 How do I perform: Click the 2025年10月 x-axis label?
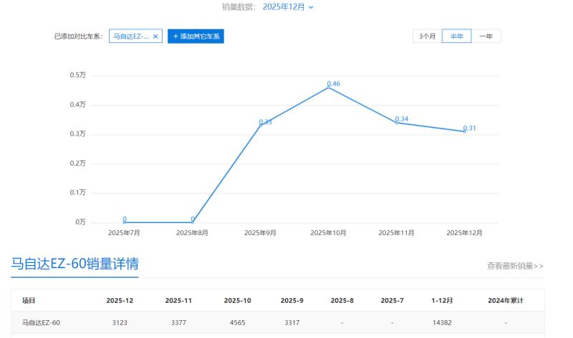[x=328, y=233]
